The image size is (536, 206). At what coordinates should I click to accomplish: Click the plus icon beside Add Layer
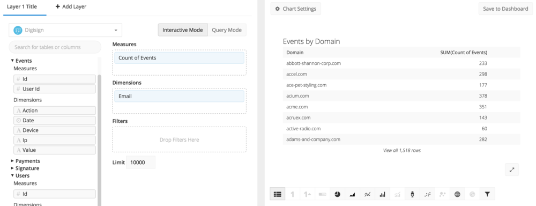[x=58, y=6]
